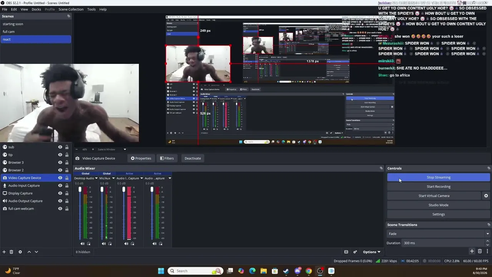
Task: Deactivate the Video Capture Device
Action: (x=193, y=158)
